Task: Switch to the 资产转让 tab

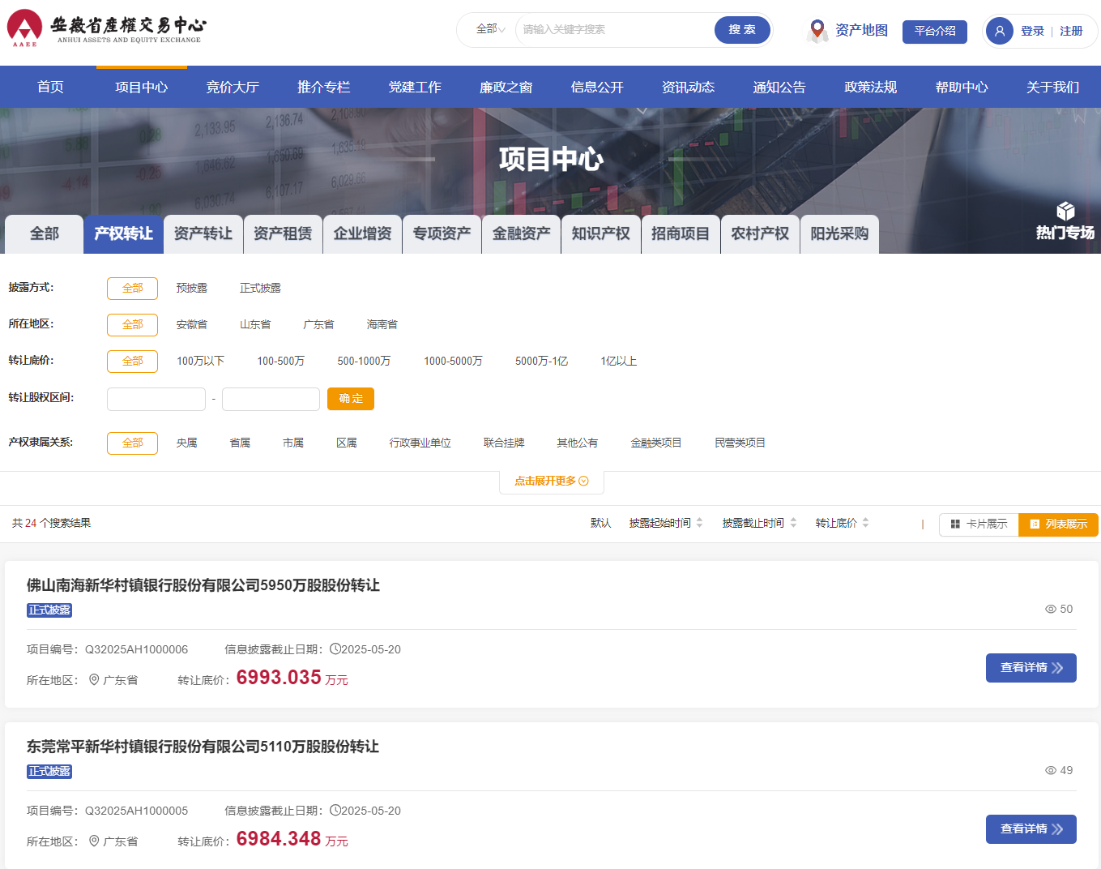Action: click(203, 234)
